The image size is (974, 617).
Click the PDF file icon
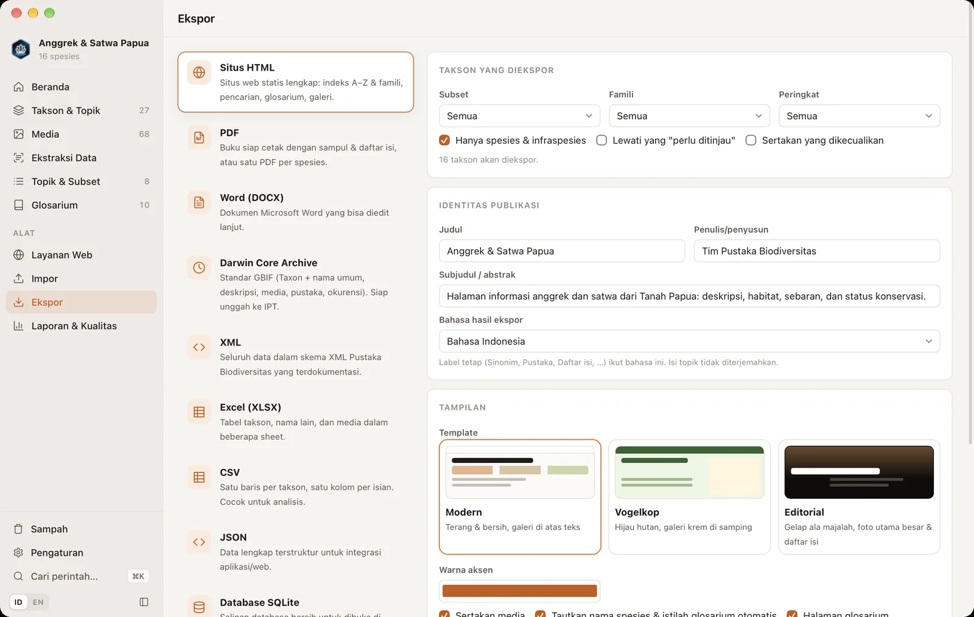click(199, 138)
